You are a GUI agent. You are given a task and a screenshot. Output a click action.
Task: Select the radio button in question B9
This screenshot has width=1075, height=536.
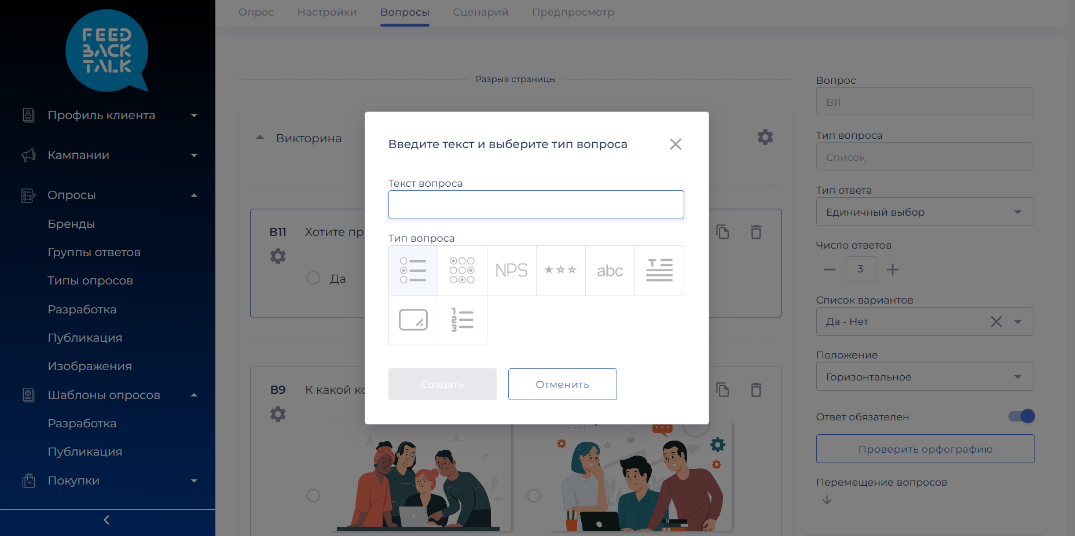313,496
